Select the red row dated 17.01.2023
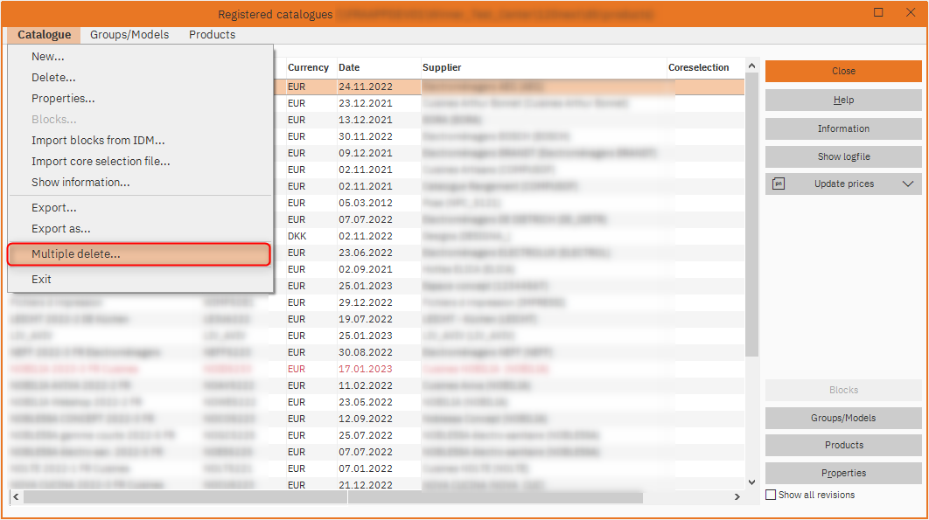 point(376,369)
